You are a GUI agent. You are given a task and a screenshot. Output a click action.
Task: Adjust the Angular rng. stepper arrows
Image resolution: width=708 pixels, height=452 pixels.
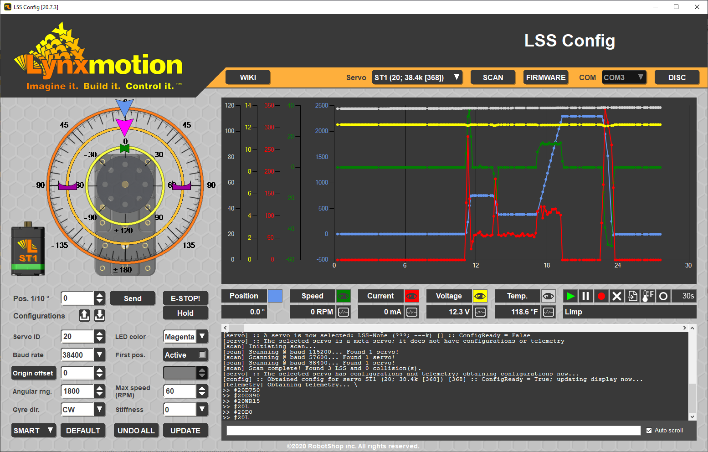[100, 391]
